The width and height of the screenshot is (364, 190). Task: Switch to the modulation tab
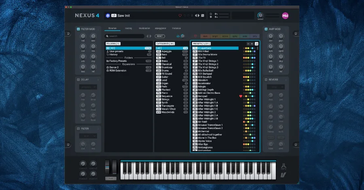click(x=144, y=28)
